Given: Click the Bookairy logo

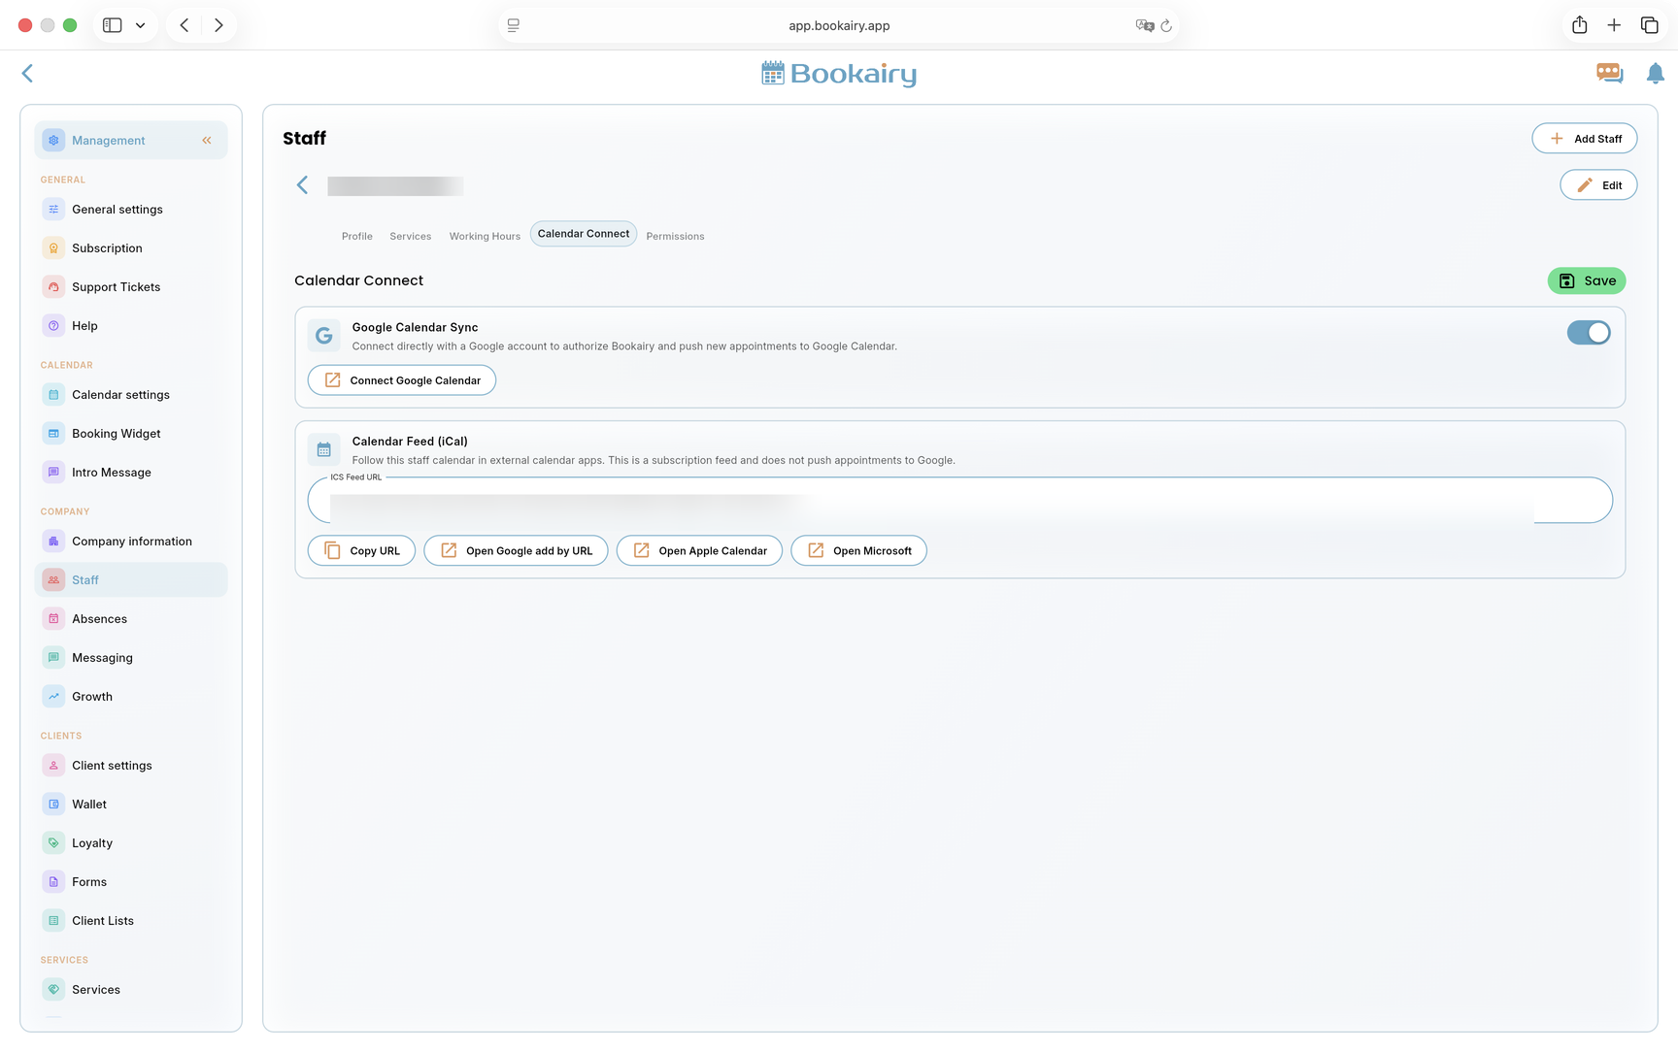Looking at the screenshot, I should pyautogui.click(x=839, y=74).
